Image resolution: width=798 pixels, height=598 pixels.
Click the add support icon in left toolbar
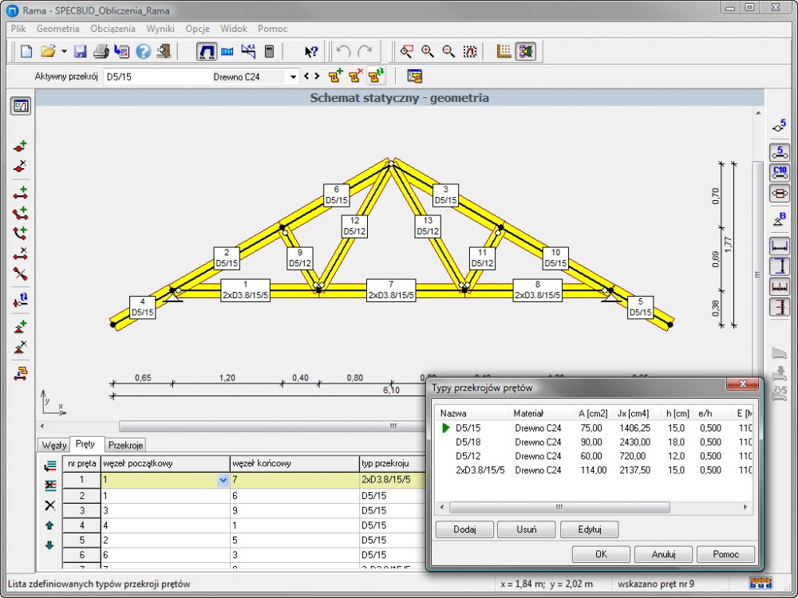(x=21, y=326)
